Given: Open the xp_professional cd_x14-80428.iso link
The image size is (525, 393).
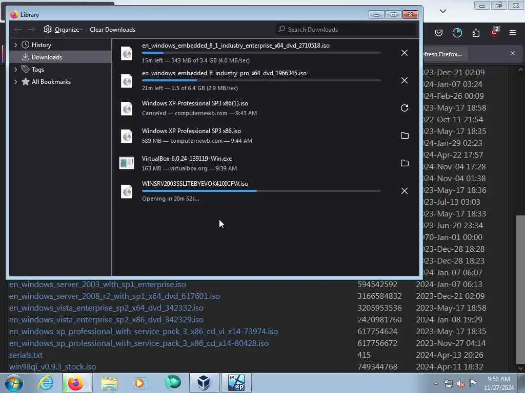Looking at the screenshot, I should click(x=138, y=343).
